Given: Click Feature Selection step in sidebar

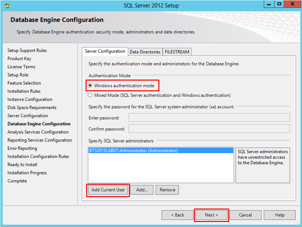Looking at the screenshot, I should [24, 83].
